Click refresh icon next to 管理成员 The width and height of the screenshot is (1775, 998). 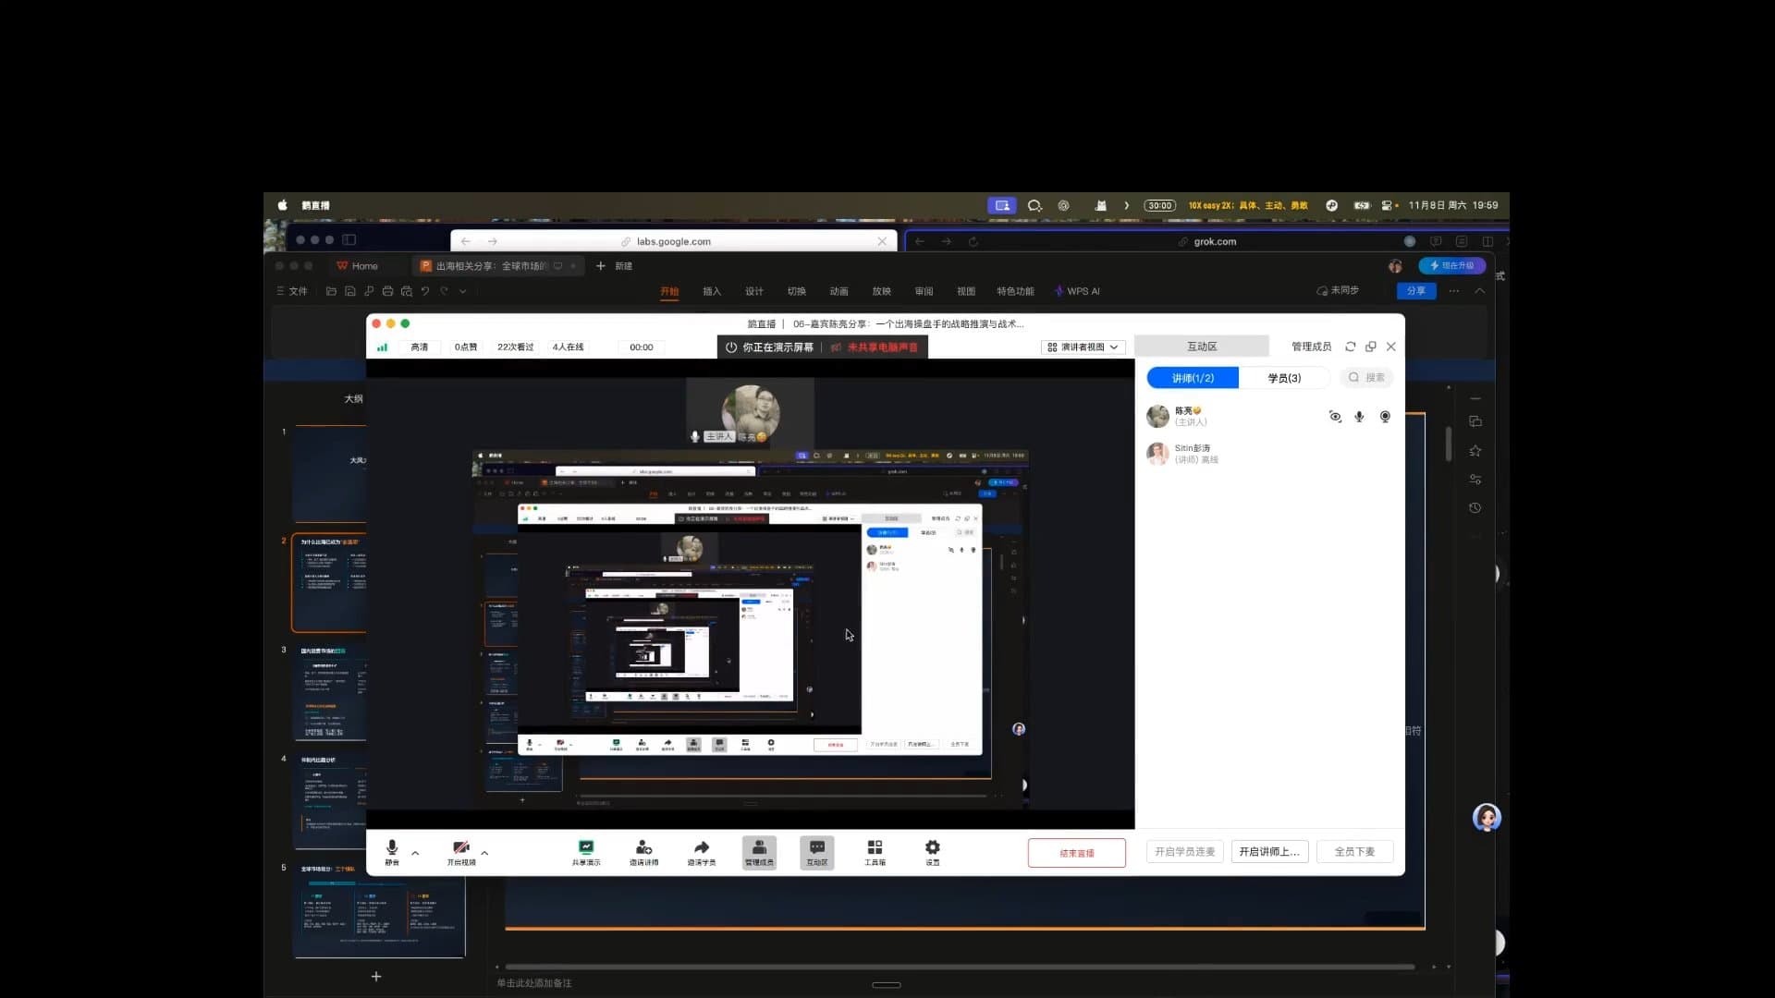(1351, 347)
